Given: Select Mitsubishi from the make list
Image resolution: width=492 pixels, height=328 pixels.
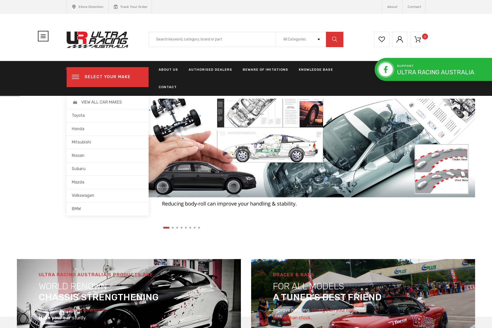Looking at the screenshot, I should pyautogui.click(x=108, y=142).
